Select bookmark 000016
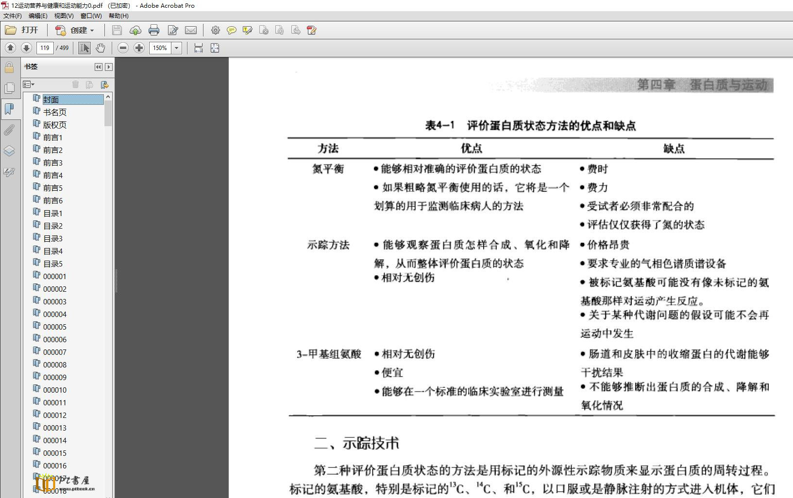This screenshot has width=793, height=498. point(55,465)
